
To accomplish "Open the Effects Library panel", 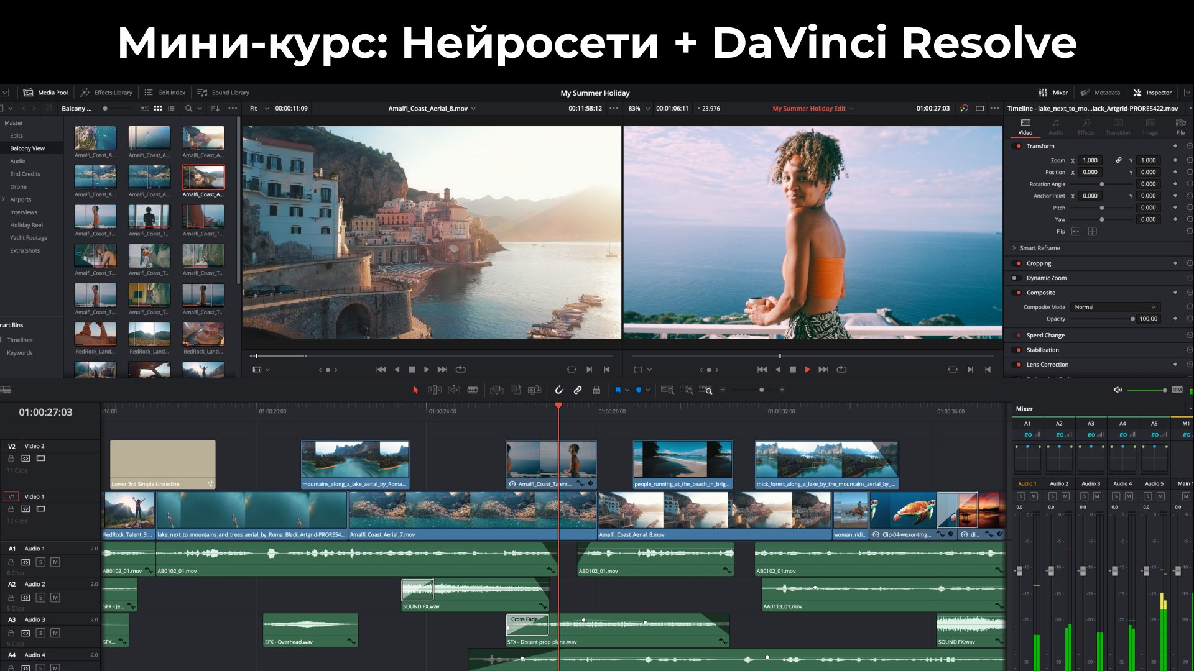I will [106, 93].
